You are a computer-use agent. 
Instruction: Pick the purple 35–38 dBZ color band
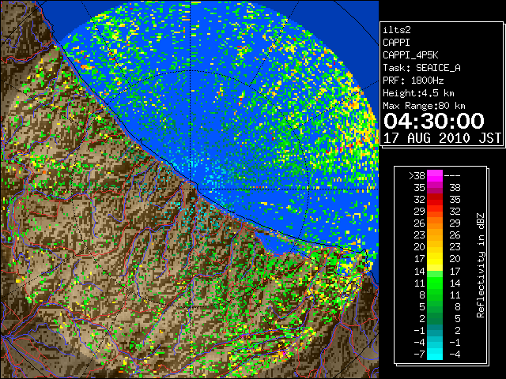click(x=435, y=188)
